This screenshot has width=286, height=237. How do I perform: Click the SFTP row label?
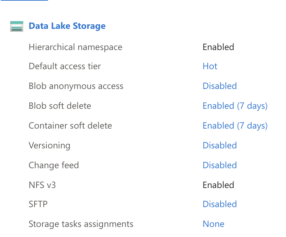pyautogui.click(x=37, y=204)
